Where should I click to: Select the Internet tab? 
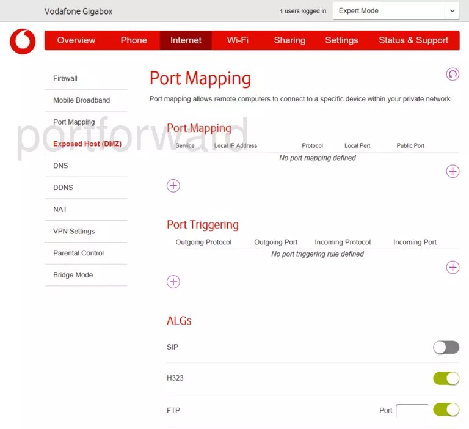pos(186,40)
